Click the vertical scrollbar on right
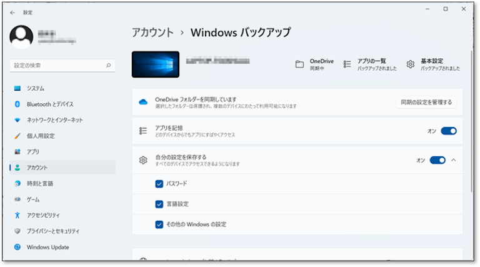The width and height of the screenshot is (480, 267). (x=472, y=121)
